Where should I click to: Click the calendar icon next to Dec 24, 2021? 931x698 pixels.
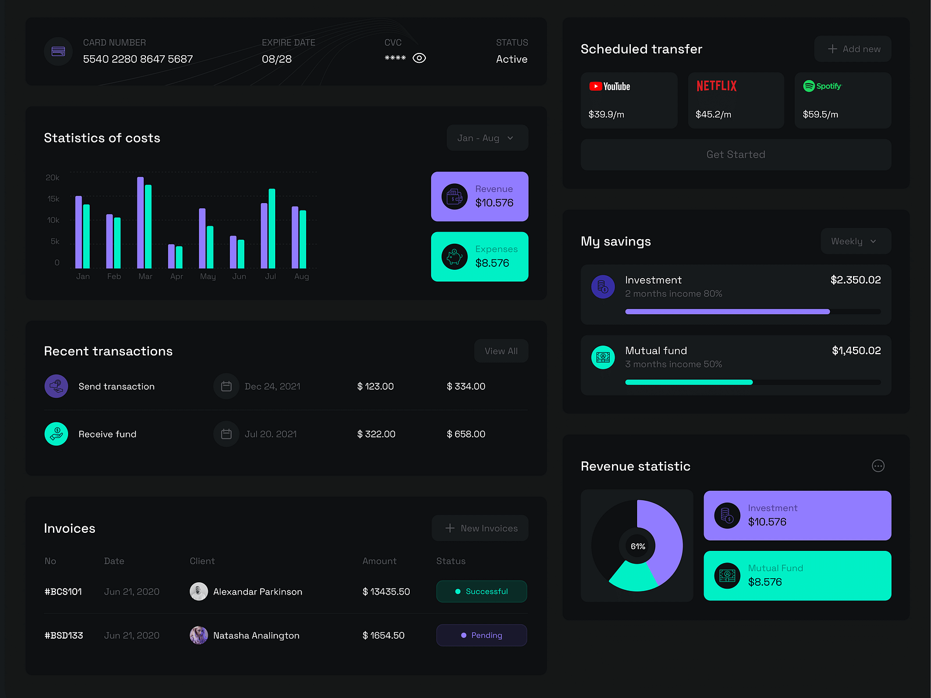coord(226,386)
